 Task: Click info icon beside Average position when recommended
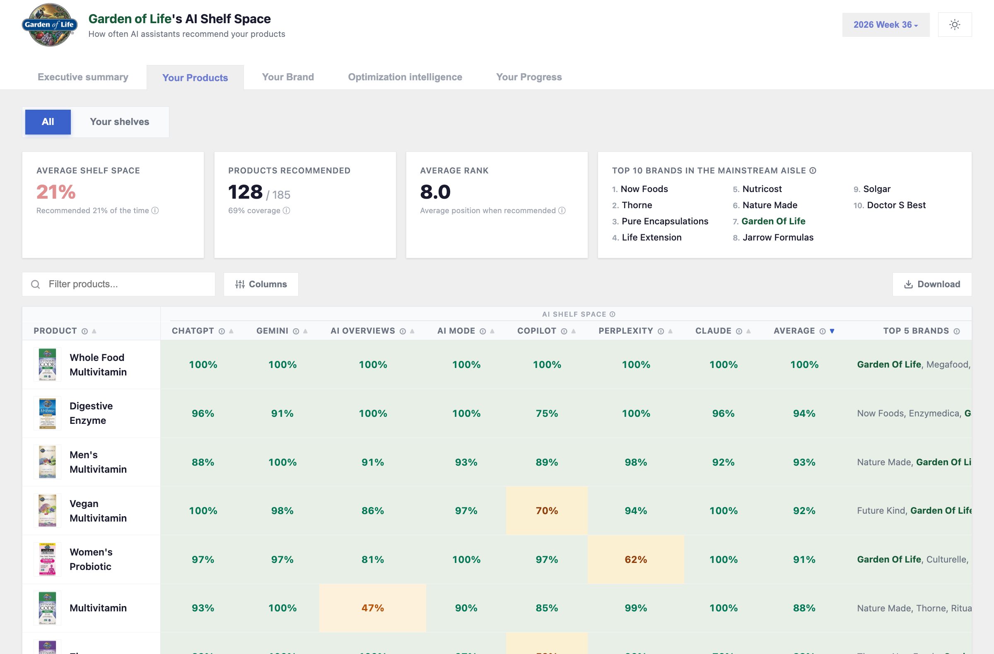point(562,210)
